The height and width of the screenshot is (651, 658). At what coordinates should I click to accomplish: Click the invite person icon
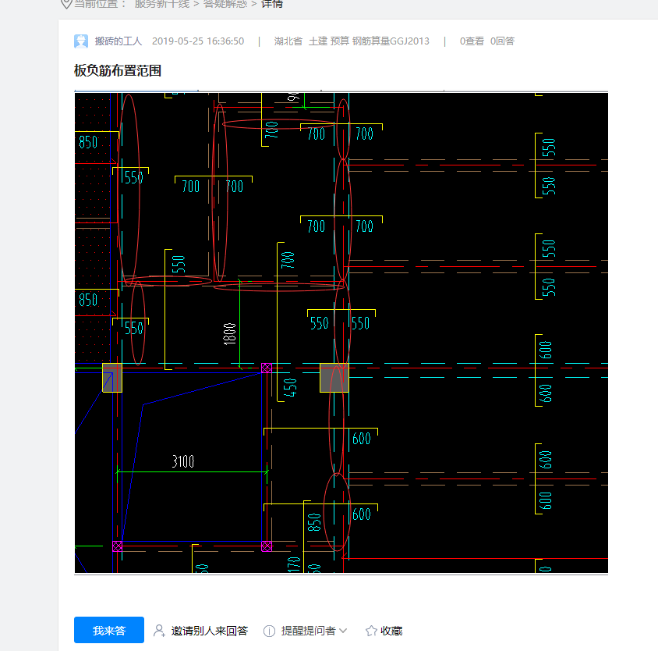pos(159,631)
